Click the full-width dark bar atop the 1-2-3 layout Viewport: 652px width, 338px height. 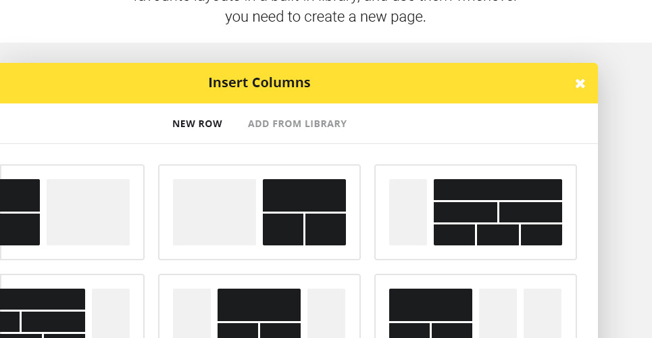pos(498,189)
